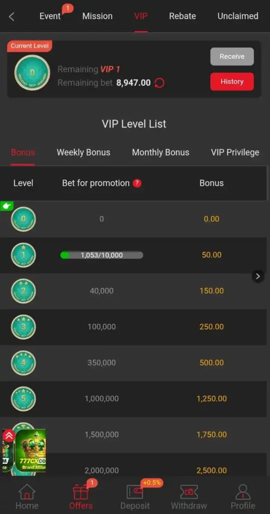
Task: Click the red History button
Action: click(x=232, y=82)
